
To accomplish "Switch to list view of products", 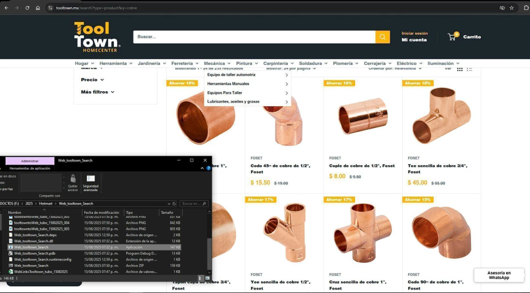I will (x=469, y=69).
